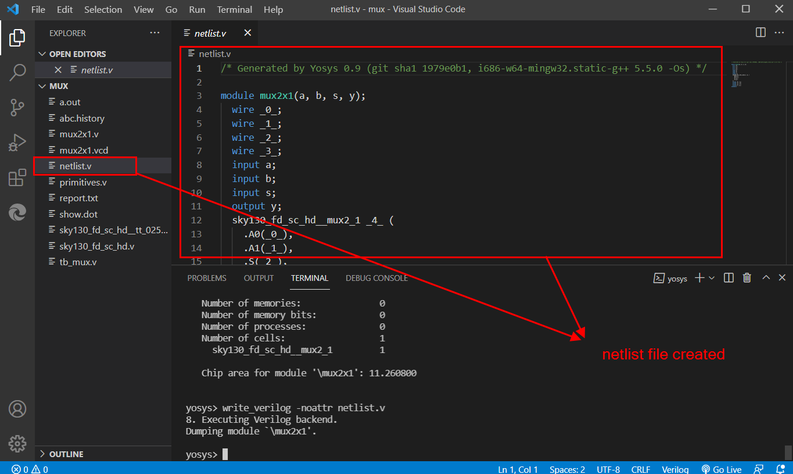Viewport: 793px width, 474px height.
Task: Close the netlist.v editor tab
Action: point(247,33)
